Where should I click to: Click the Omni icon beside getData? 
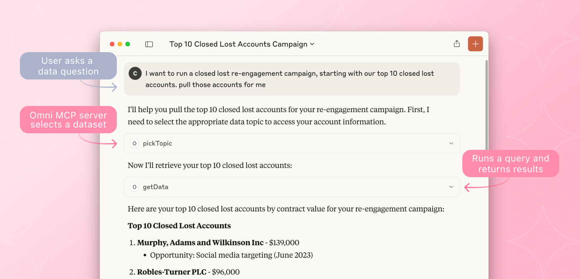(134, 187)
